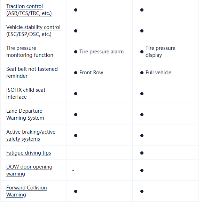203x202 pixels.
Task: Click middle-column dot for Traction control
Action: [76, 10]
